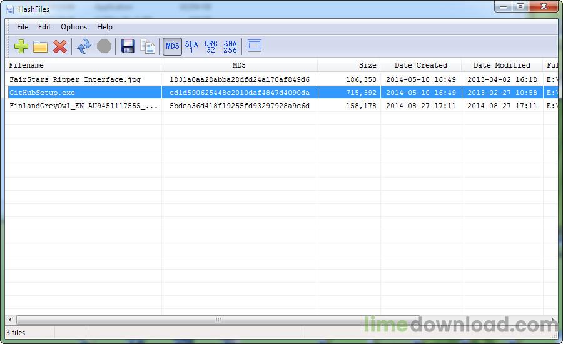Open the Options menu

click(74, 27)
